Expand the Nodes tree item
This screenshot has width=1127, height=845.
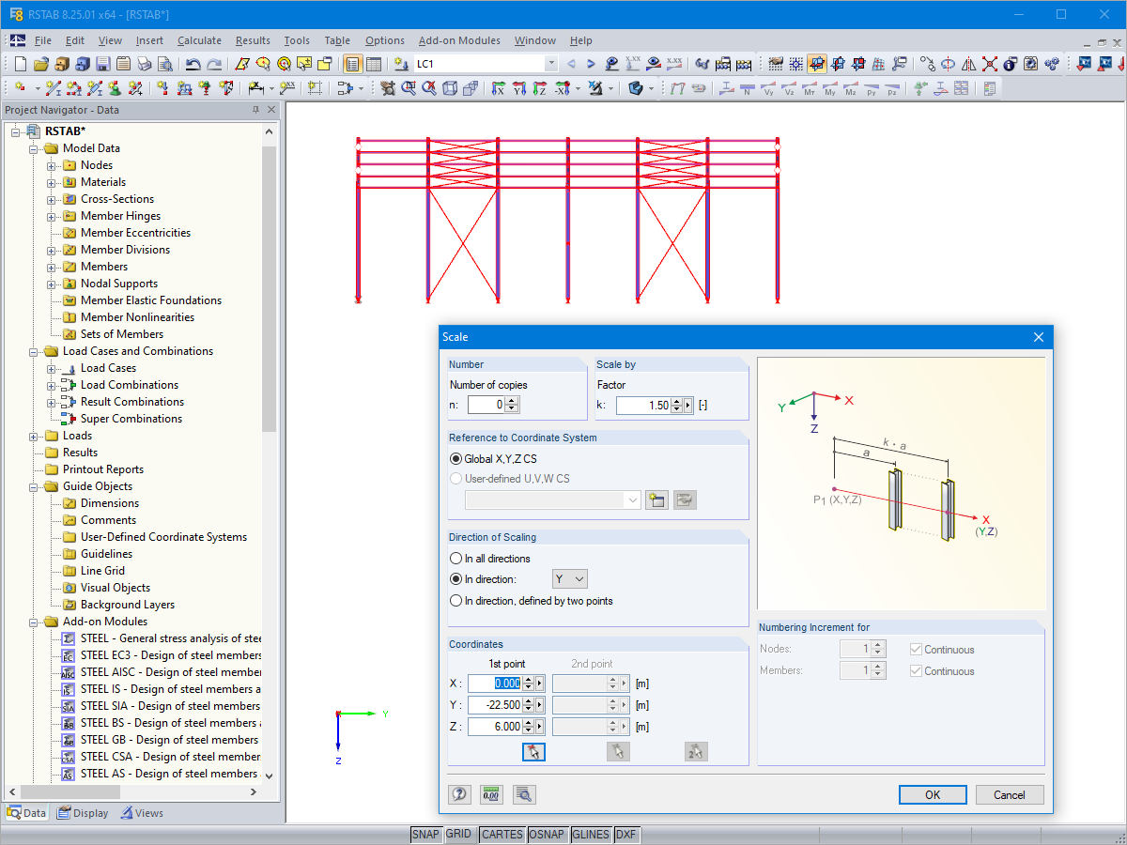point(52,165)
